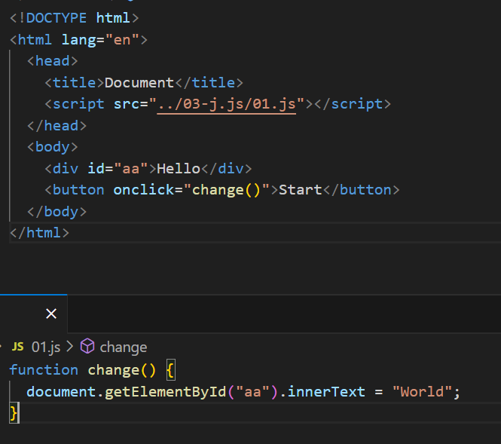Click the function keyword in 01.js
This screenshot has height=444, width=501.
pyautogui.click(x=44, y=370)
